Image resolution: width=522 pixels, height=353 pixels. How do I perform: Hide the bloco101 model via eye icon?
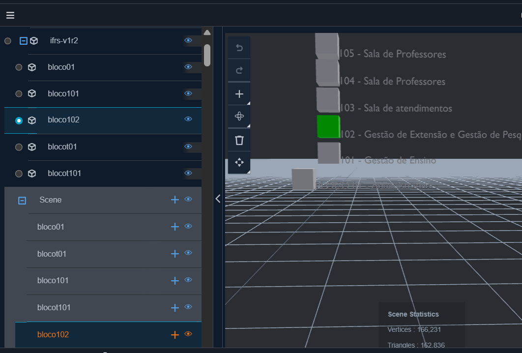pos(188,93)
